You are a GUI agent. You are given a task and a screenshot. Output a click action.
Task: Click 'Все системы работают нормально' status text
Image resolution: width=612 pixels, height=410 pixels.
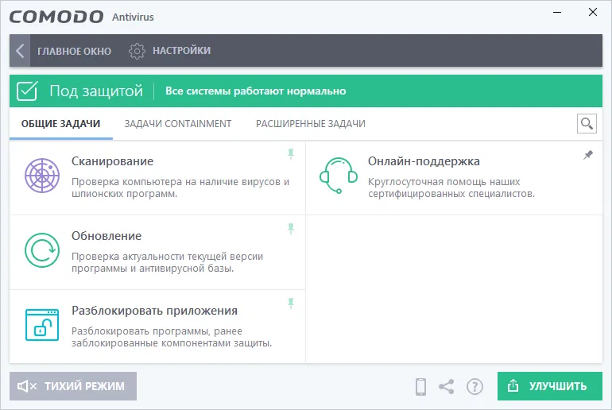pyautogui.click(x=256, y=91)
